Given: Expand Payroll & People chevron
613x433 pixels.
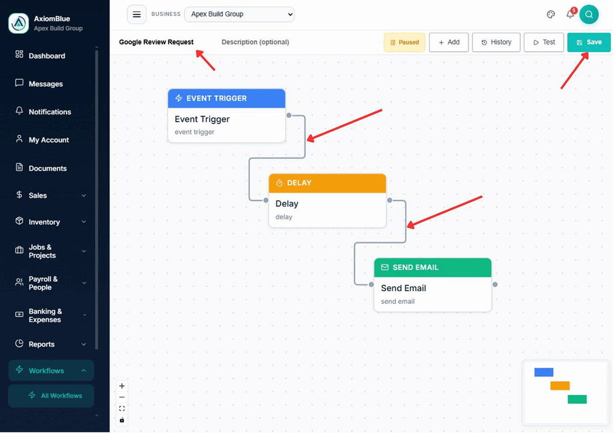Looking at the screenshot, I should point(84,283).
